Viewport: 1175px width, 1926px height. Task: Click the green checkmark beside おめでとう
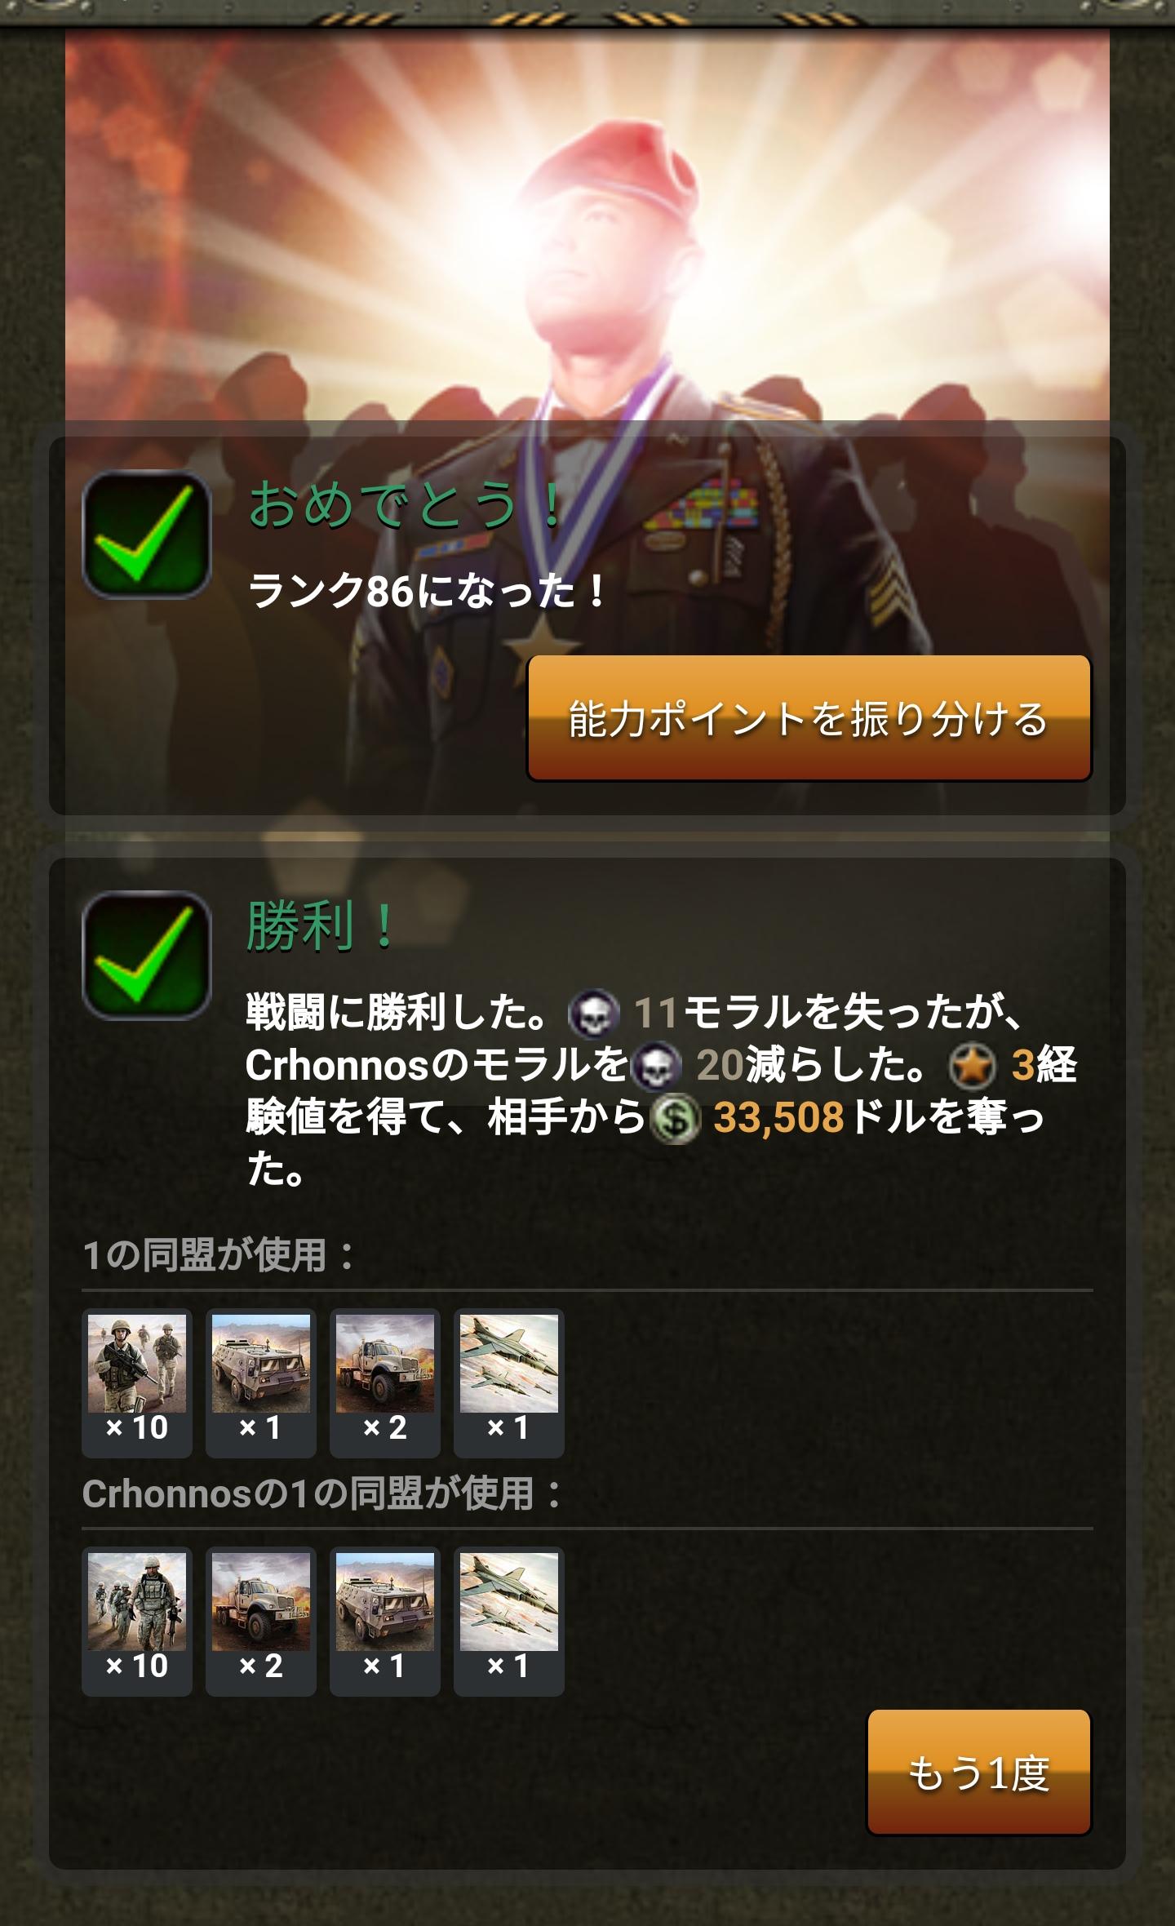coord(147,535)
